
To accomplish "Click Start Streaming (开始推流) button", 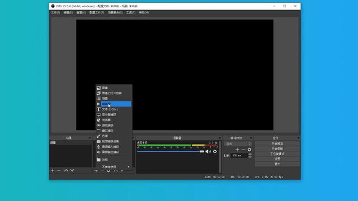I will 277,143.
